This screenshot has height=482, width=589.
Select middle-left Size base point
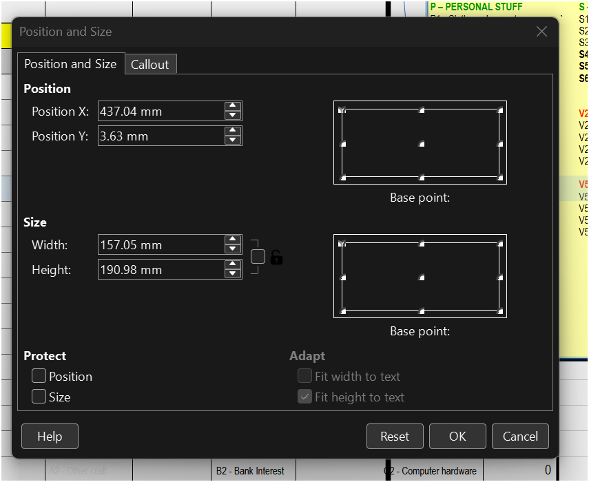(x=342, y=277)
